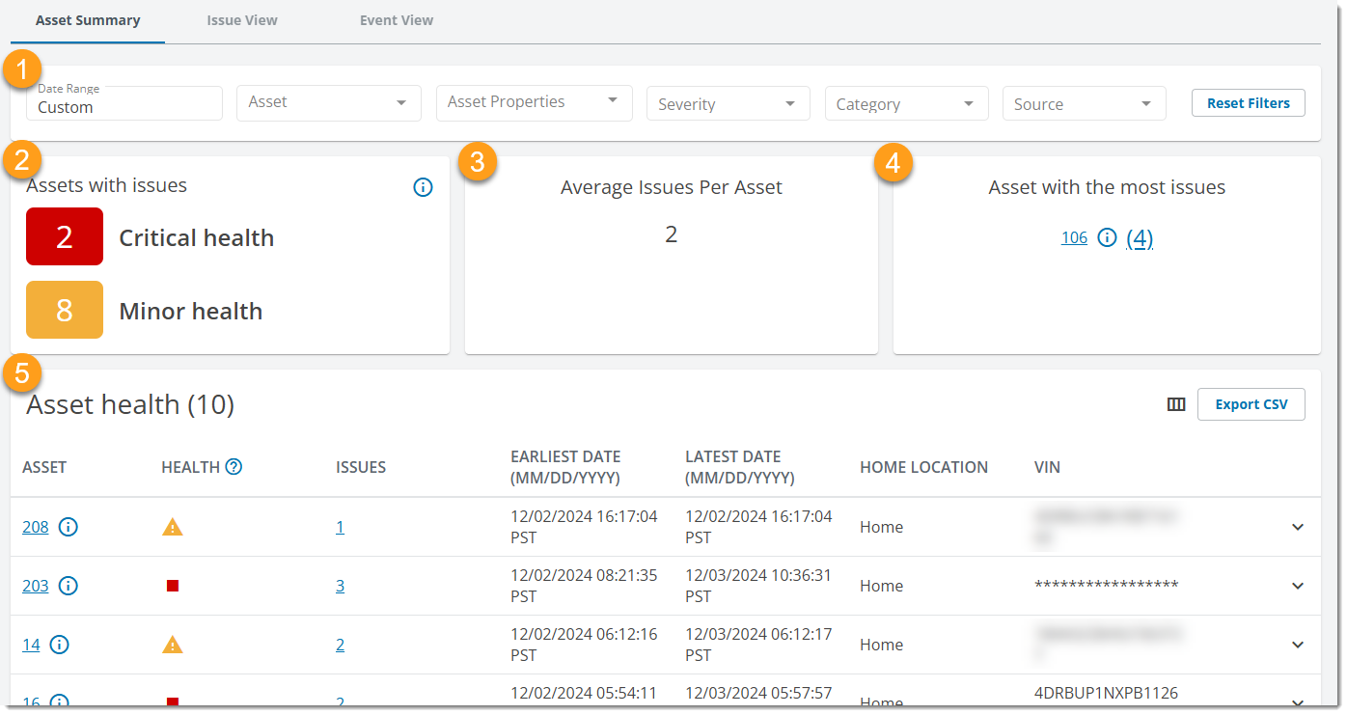
Task: Click the HOME LOCATION column header
Action: [x=923, y=467]
